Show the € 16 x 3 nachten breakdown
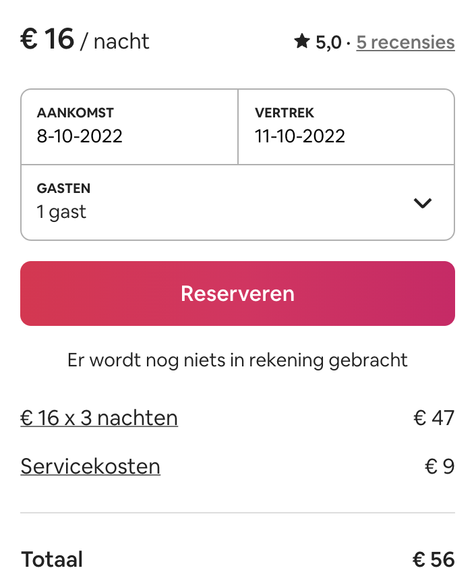Screen dimensions: 476x587 point(99,418)
